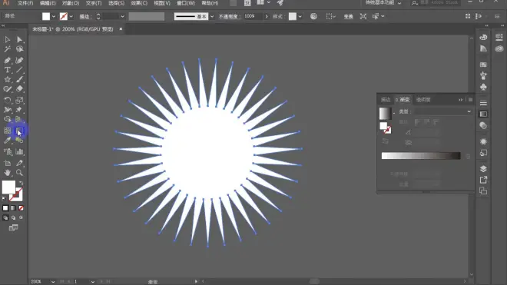The image size is (507, 285).
Task: Set Color fill mode toggle
Action: (x=5, y=208)
